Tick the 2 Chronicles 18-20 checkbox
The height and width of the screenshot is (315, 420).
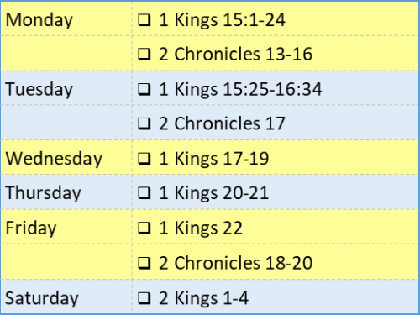click(144, 263)
